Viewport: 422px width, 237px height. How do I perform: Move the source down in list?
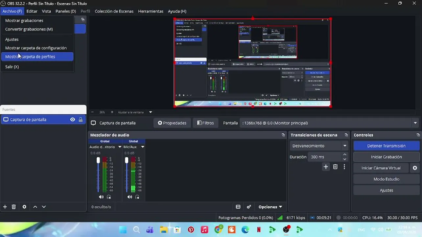coord(44,207)
